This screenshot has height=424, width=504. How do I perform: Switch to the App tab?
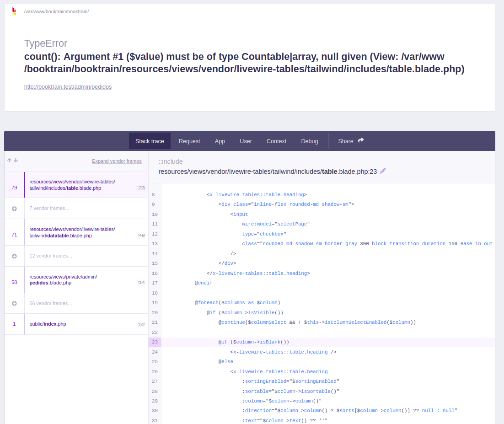pyautogui.click(x=220, y=141)
